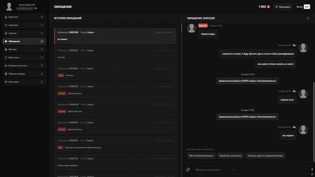The image size is (315, 177).
Task: Expand the Магазин section chevron
Action: click(x=42, y=49)
